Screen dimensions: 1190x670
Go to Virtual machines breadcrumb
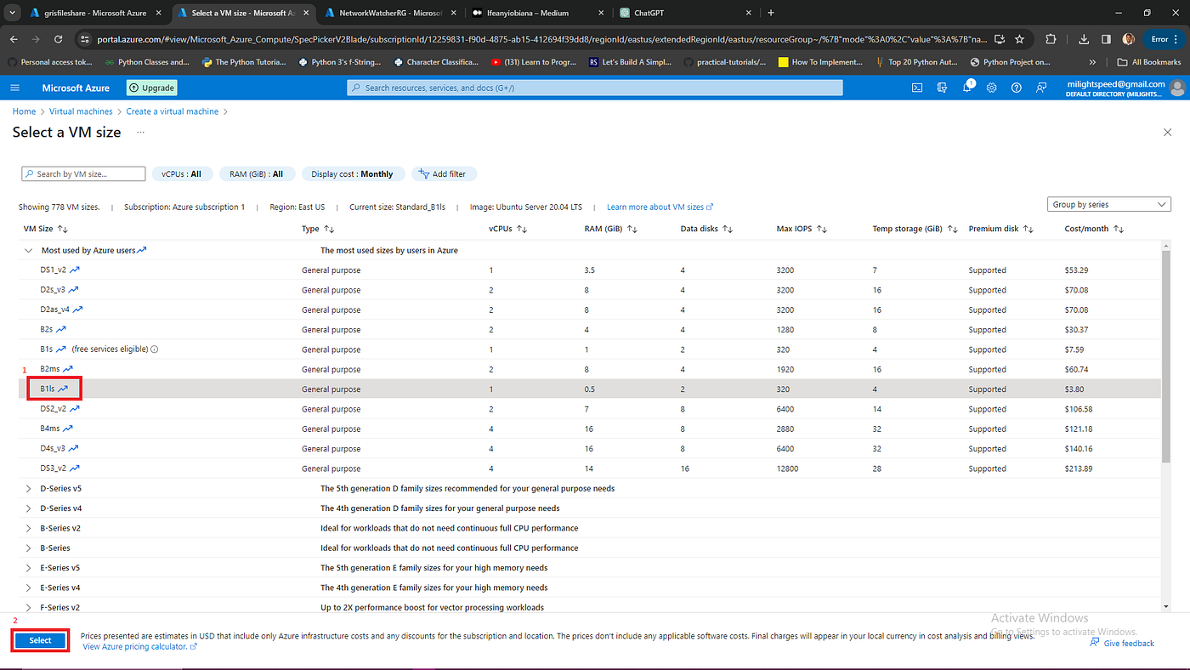81,111
